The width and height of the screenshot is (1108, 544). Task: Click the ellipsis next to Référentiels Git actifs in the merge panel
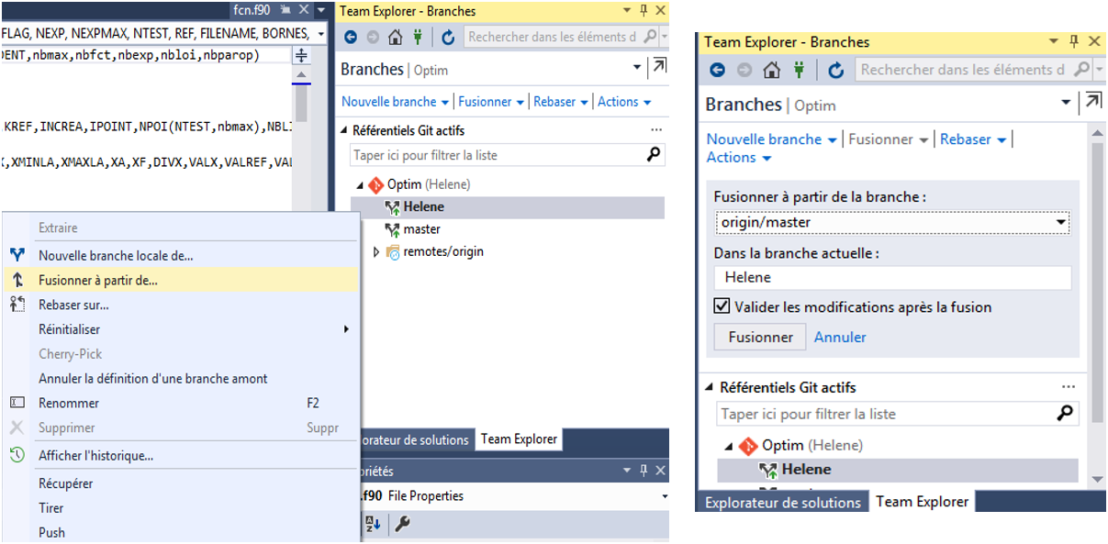tap(1068, 387)
